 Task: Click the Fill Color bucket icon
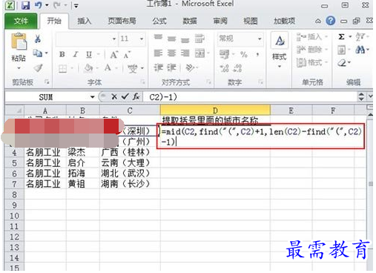tap(88, 68)
